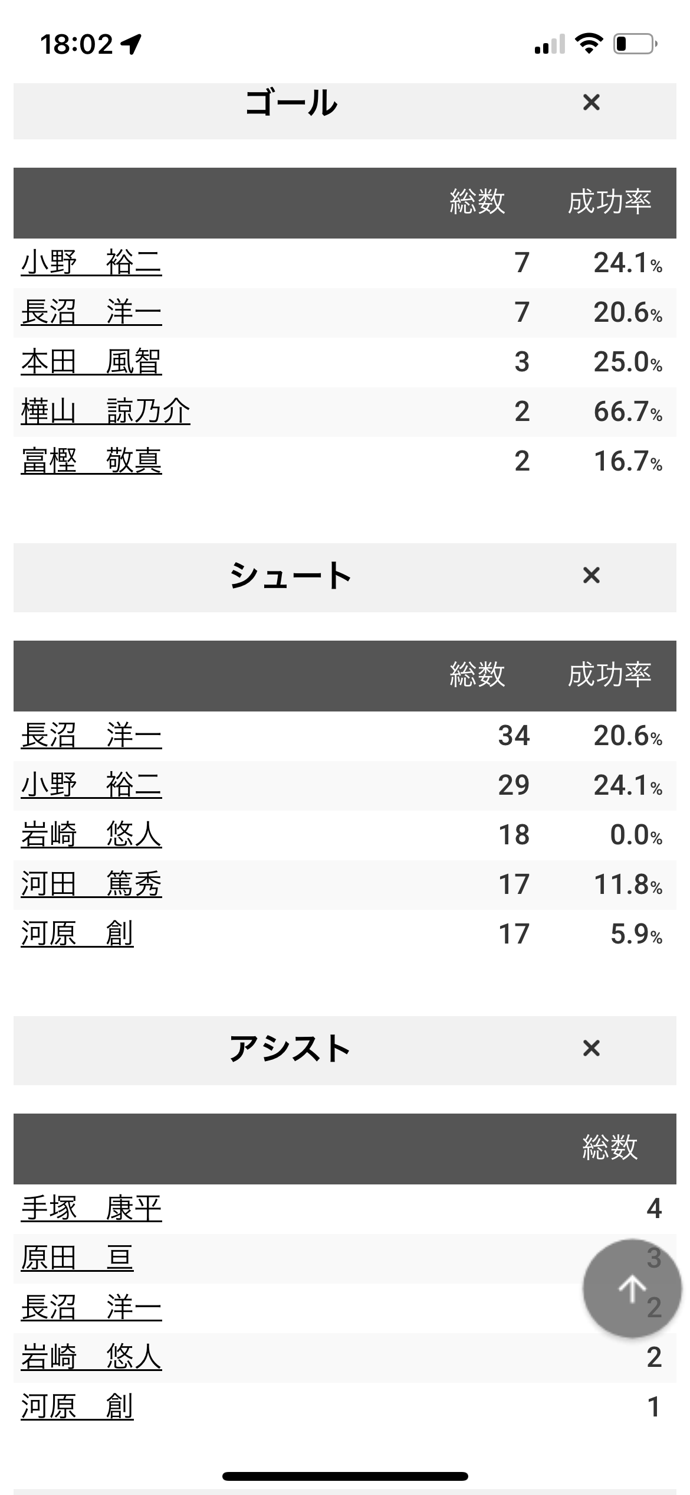This screenshot has height=1495, width=690.
Task: Open 長沼 洋一 in the shots table
Action: click(91, 736)
